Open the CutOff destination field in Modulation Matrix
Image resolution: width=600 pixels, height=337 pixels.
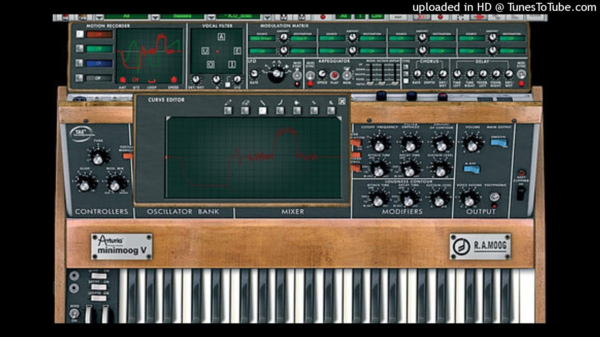point(303,38)
